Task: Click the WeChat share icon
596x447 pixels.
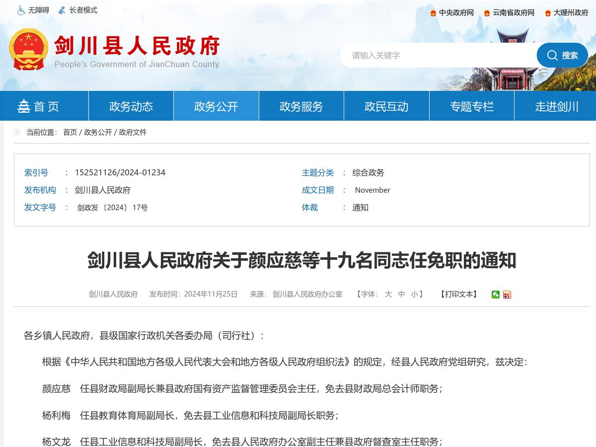Action: click(495, 294)
